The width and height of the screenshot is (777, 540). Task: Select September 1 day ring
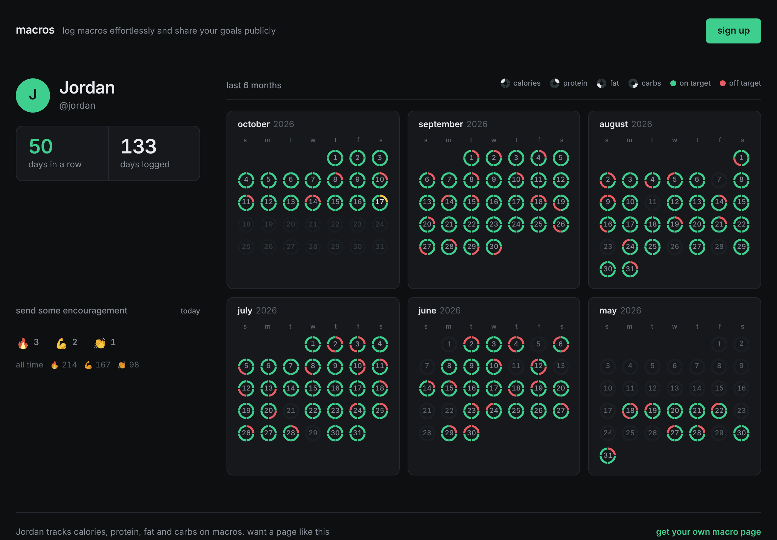(x=471, y=158)
